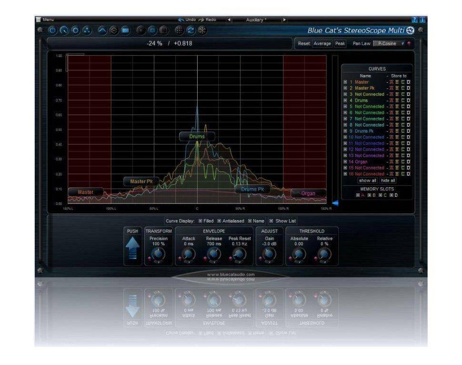Store Drums curve to slot D
Image resolution: width=462 pixels, height=365 pixels.
click(408, 100)
